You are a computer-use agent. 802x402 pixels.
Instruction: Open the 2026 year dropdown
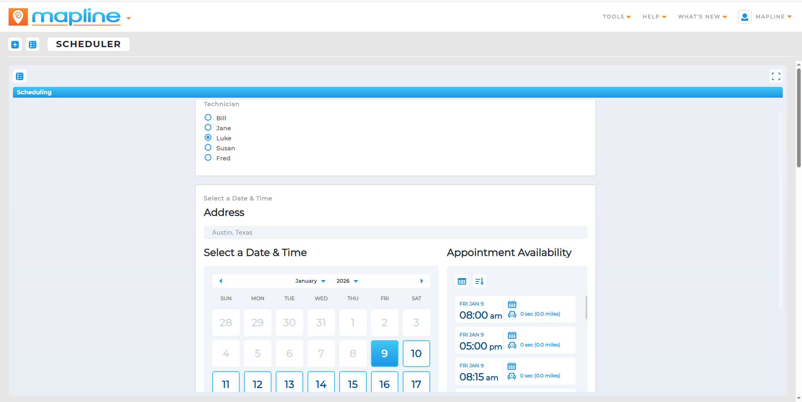tap(347, 281)
